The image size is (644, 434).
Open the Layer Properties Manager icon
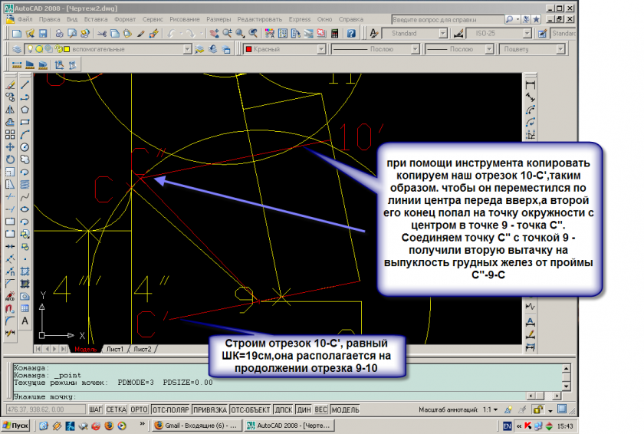pyautogui.click(x=18, y=50)
